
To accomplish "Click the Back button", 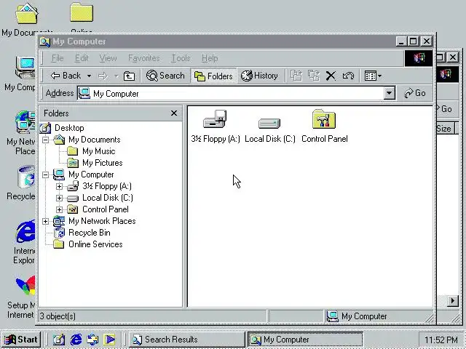I will [66, 76].
